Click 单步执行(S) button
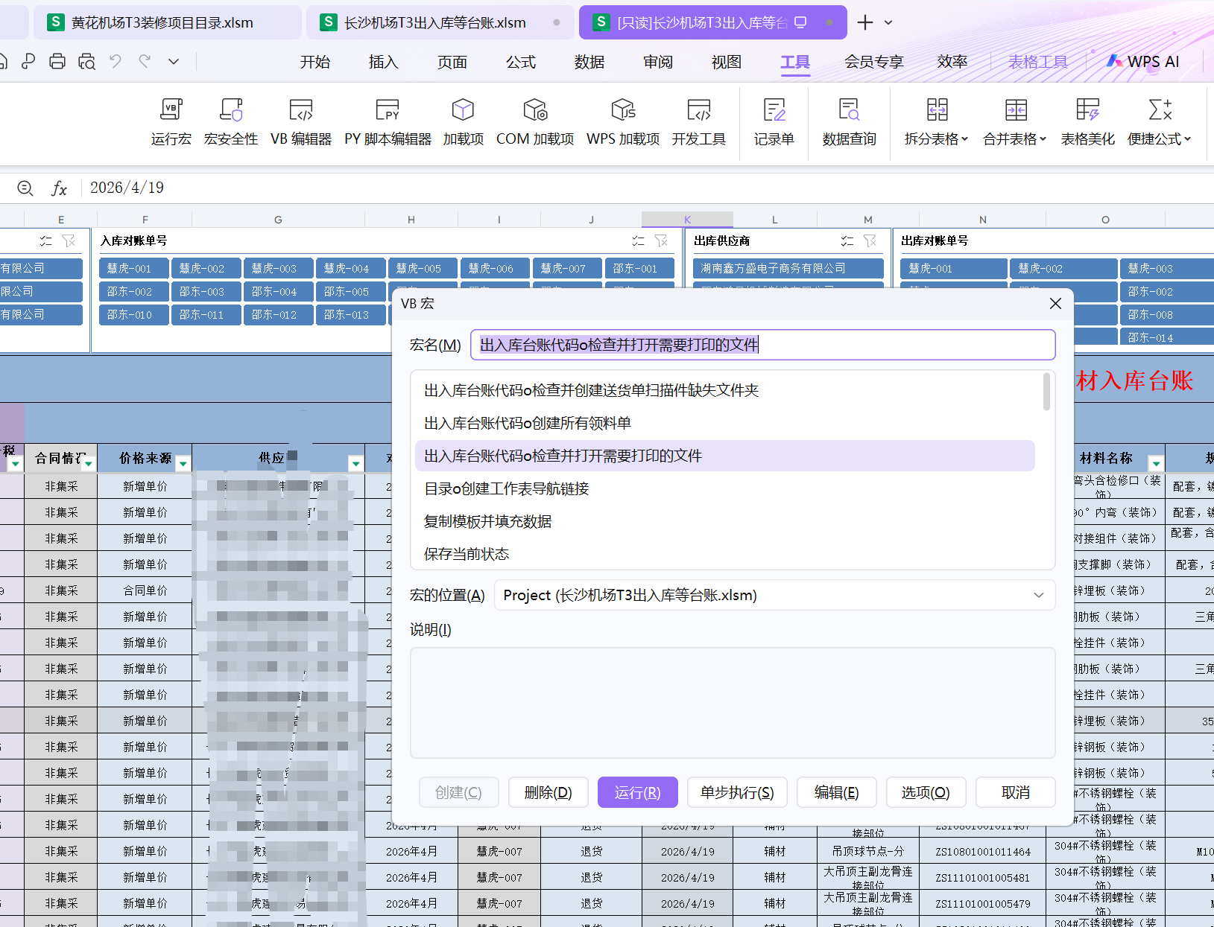 (737, 792)
